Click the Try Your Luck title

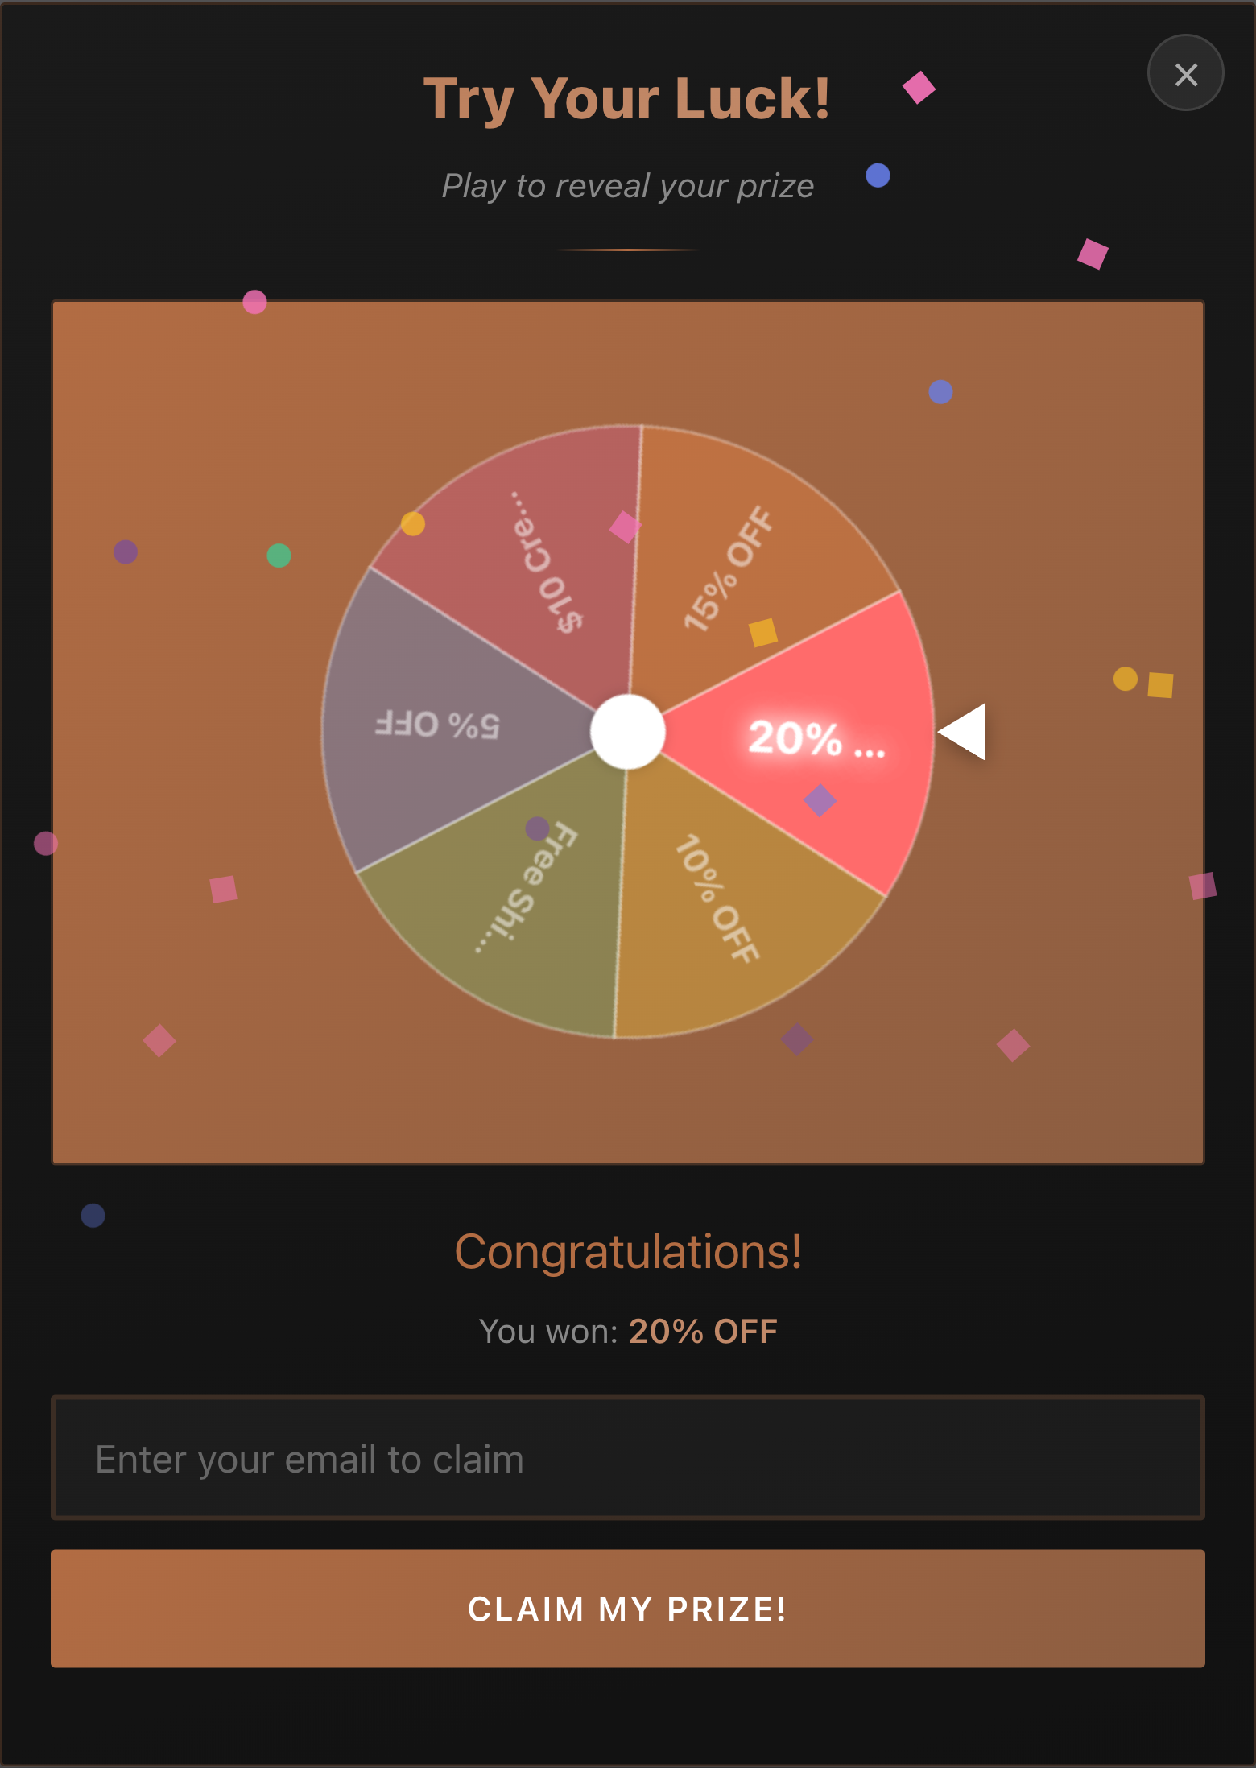click(x=627, y=98)
